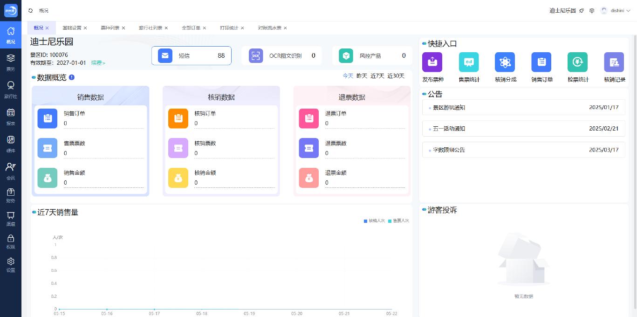The width and height of the screenshot is (637, 317).
Task: Close the 全部订单 tab
Action: pyautogui.click(x=205, y=28)
